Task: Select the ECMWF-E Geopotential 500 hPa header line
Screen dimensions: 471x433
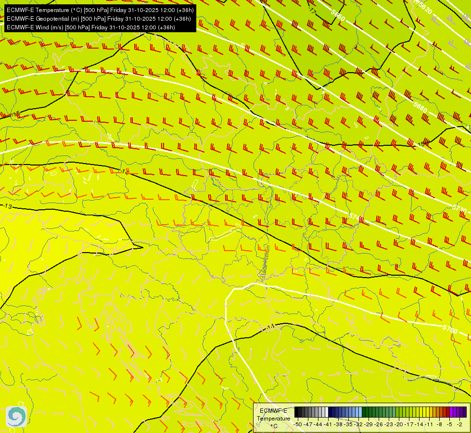Action: pos(99,19)
